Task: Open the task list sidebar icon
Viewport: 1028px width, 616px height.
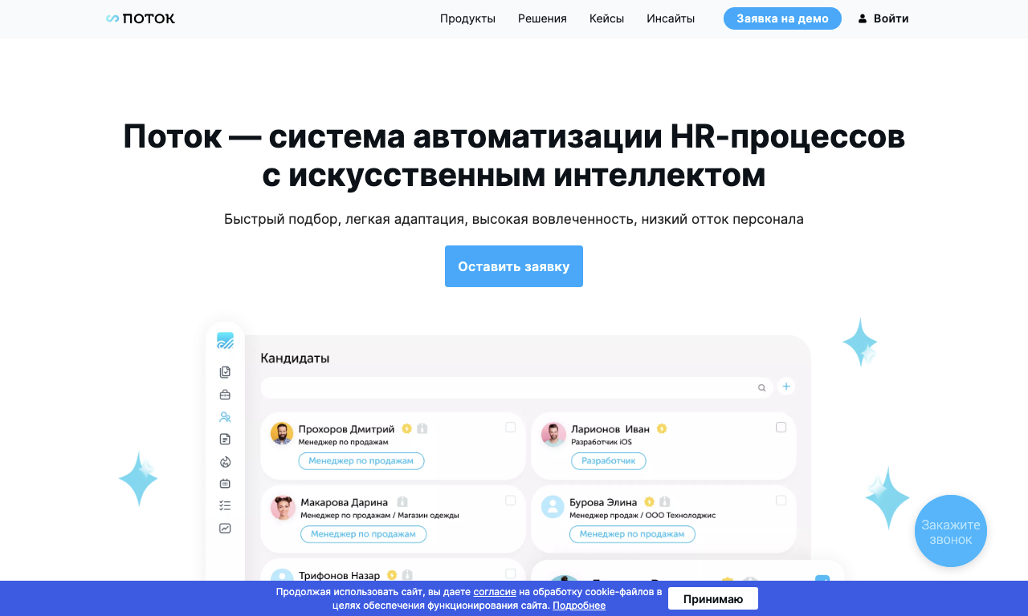Action: pyautogui.click(x=225, y=505)
